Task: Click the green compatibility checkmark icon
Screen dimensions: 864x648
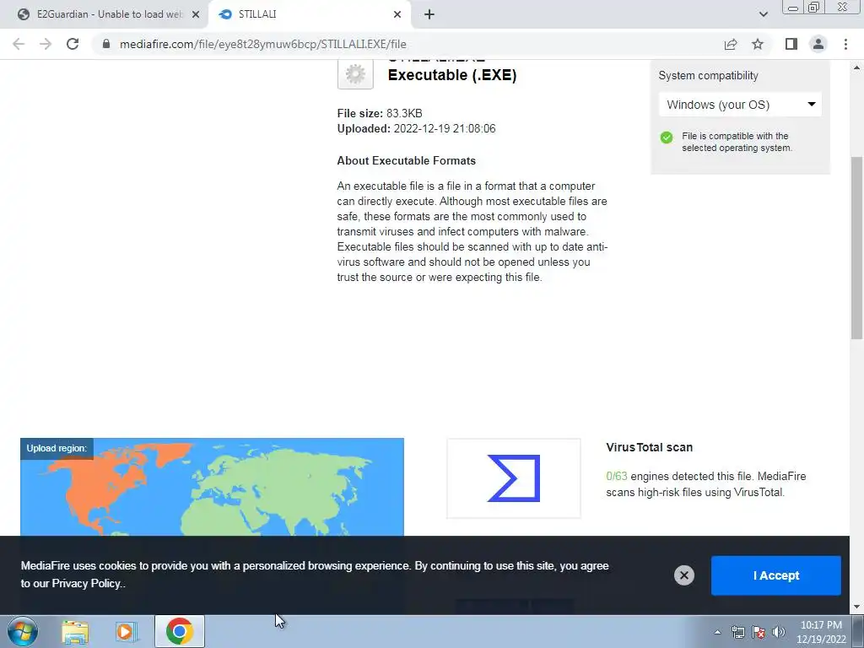Action: click(x=667, y=138)
